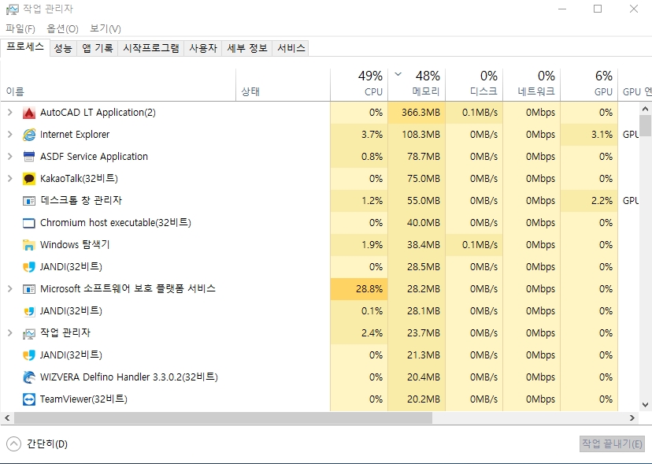Expand Microsoft 소프트웨어 보호 플랫폼 서비스 group
The image size is (652, 464).
pyautogui.click(x=9, y=289)
